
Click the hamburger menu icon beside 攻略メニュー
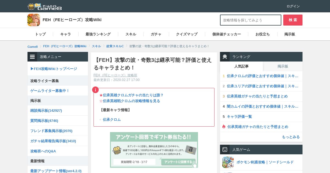tap(32, 57)
